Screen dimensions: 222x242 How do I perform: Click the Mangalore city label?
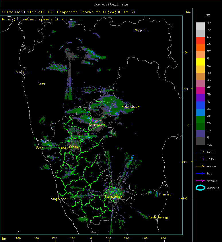click(x=59, y=199)
